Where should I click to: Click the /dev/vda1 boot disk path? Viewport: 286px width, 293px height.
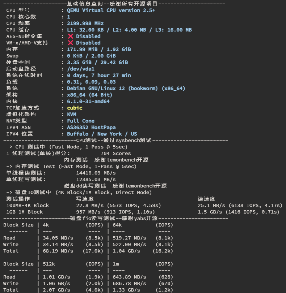(81, 69)
